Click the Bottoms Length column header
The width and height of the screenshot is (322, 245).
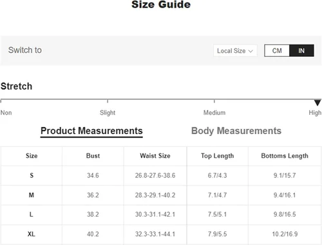coord(285,156)
